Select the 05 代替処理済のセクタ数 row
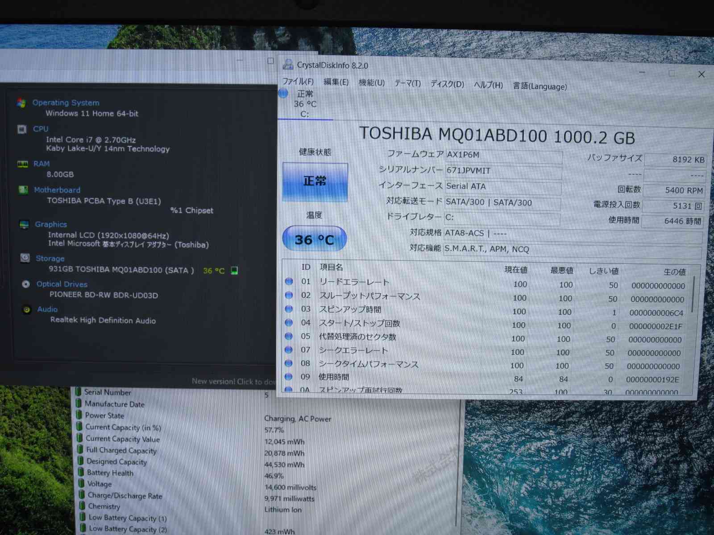This screenshot has height=535, width=714. 357,337
